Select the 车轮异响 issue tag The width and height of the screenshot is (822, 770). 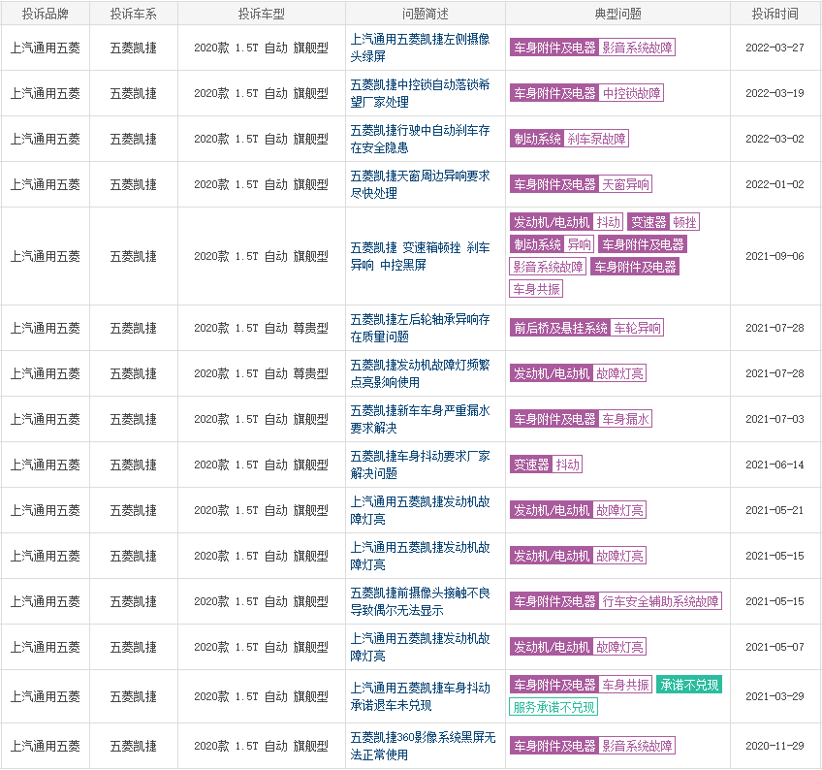point(637,328)
